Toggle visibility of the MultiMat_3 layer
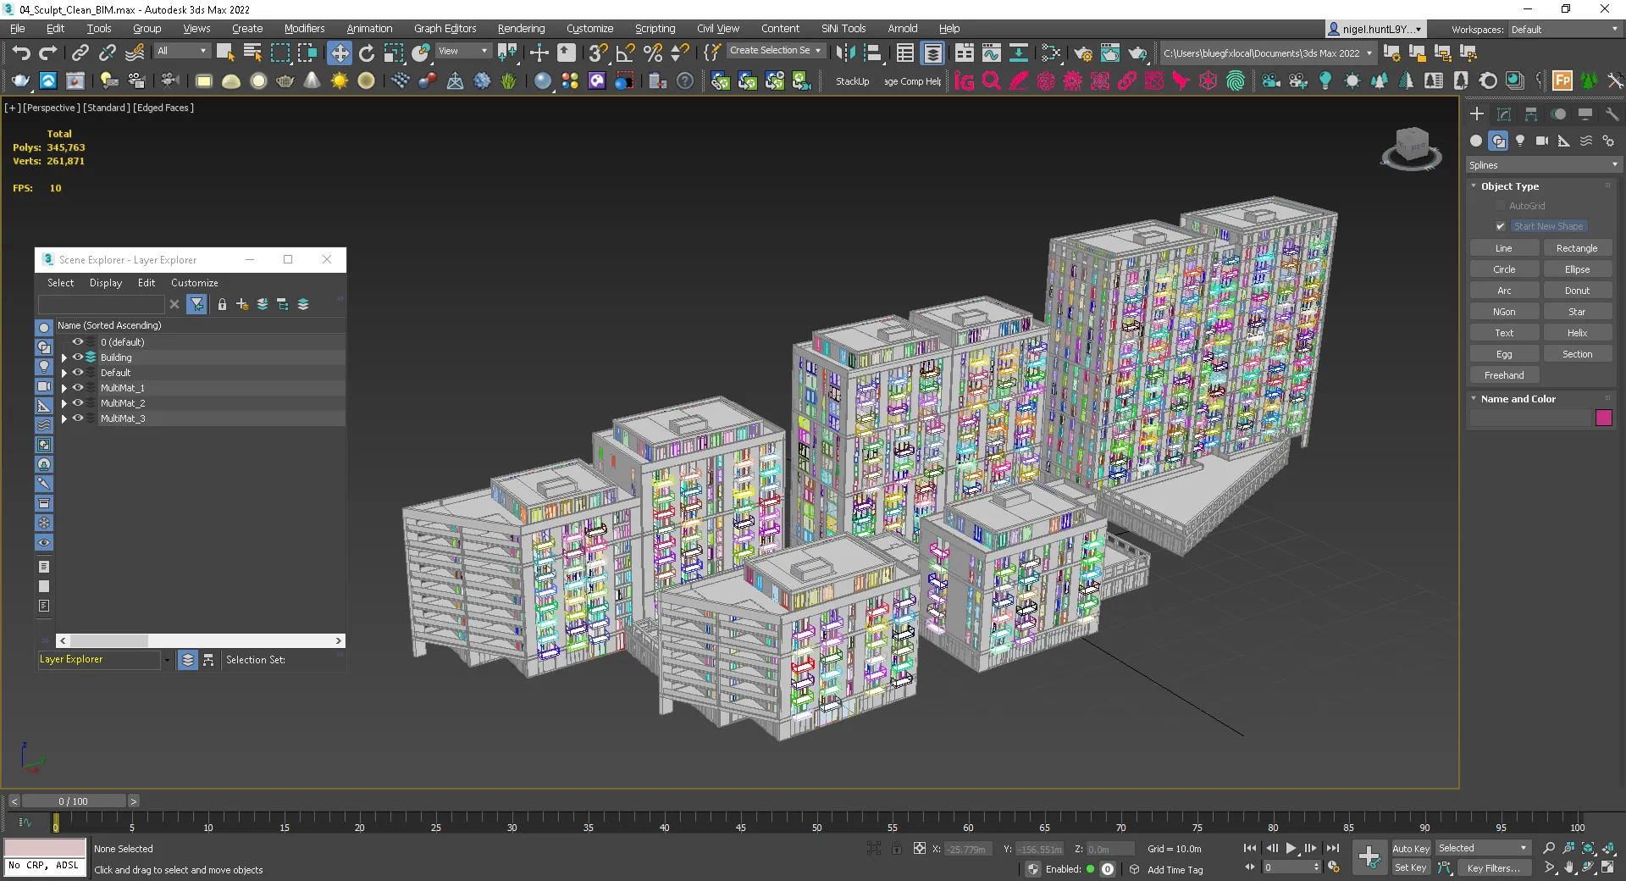The width and height of the screenshot is (1626, 881). (x=77, y=418)
